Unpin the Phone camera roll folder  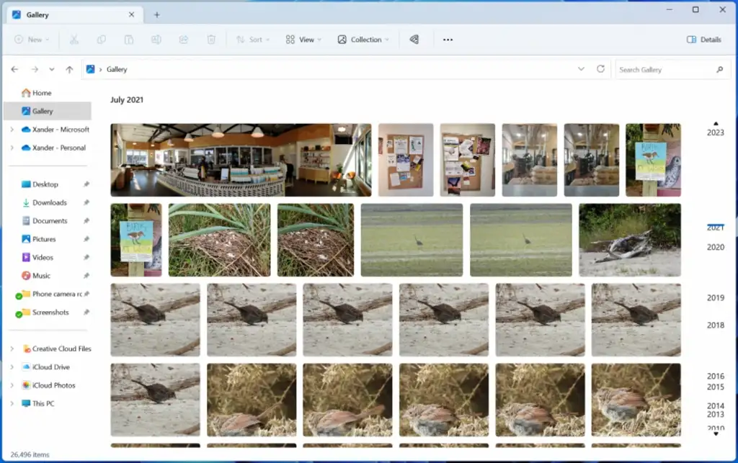click(x=87, y=294)
